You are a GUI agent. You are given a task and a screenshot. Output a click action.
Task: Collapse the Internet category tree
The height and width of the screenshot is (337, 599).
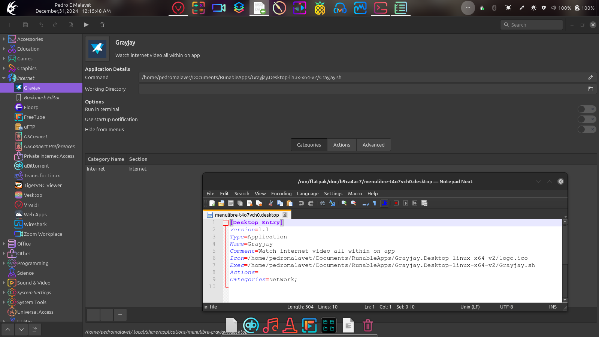click(4, 78)
